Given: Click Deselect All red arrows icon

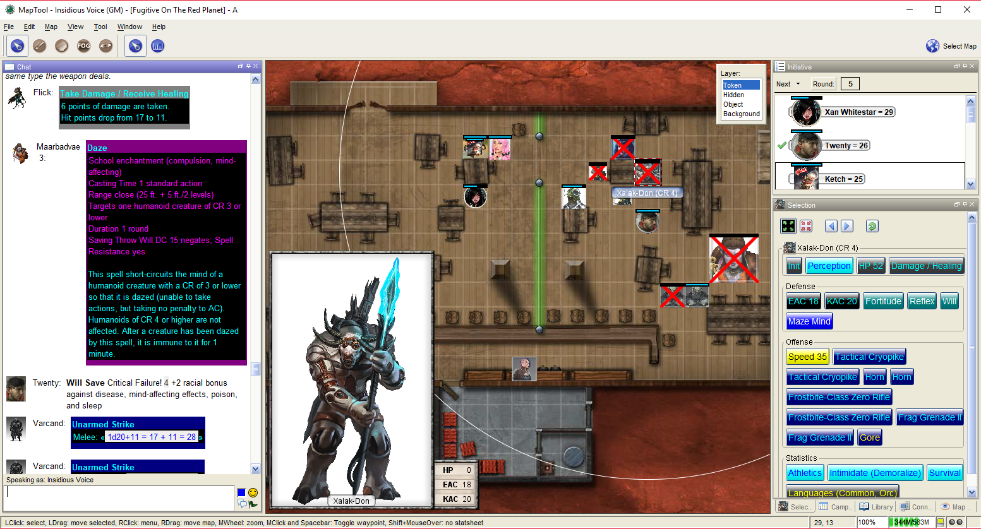Looking at the screenshot, I should pos(806,226).
